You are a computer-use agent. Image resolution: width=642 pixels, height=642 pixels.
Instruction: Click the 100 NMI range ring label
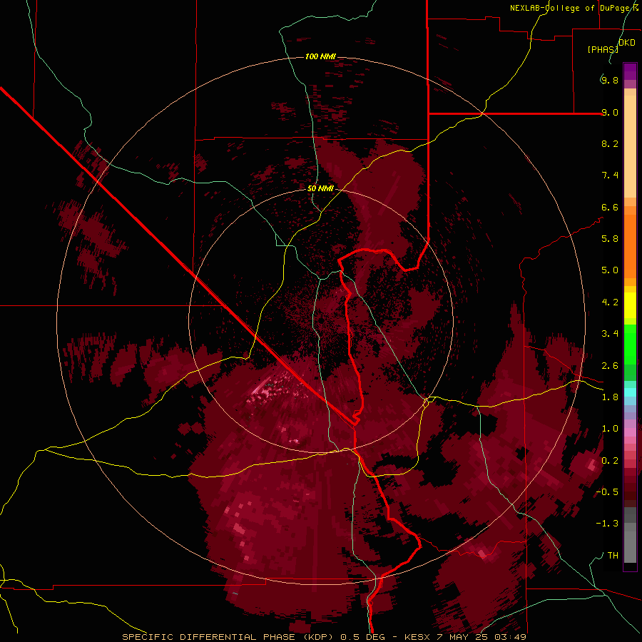coord(320,56)
